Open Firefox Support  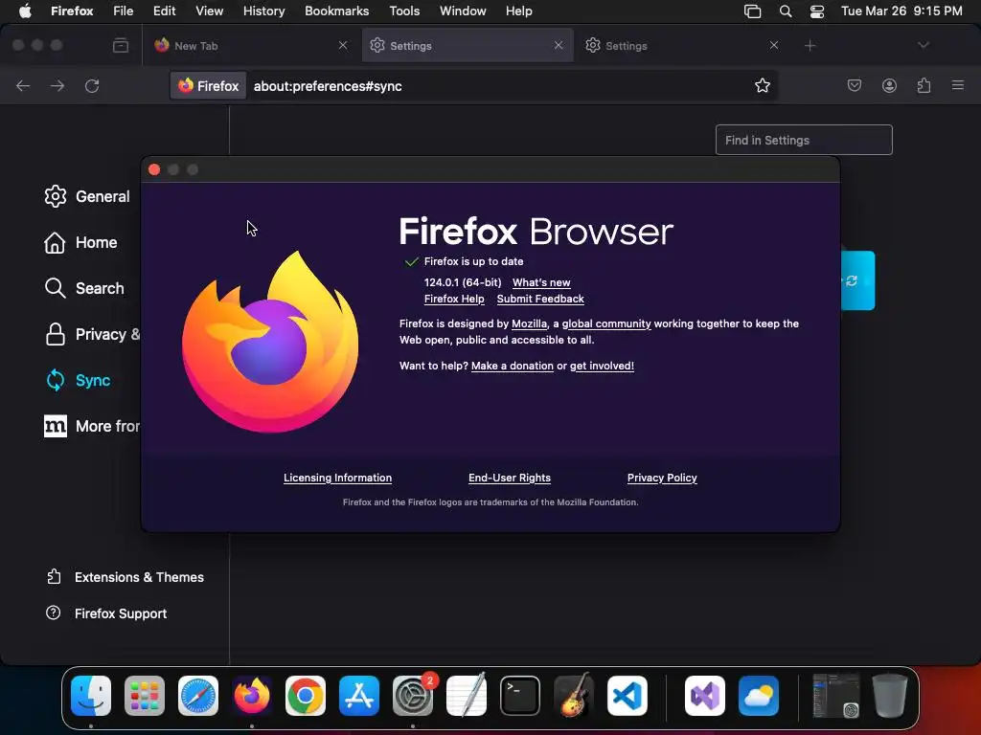tap(106, 613)
